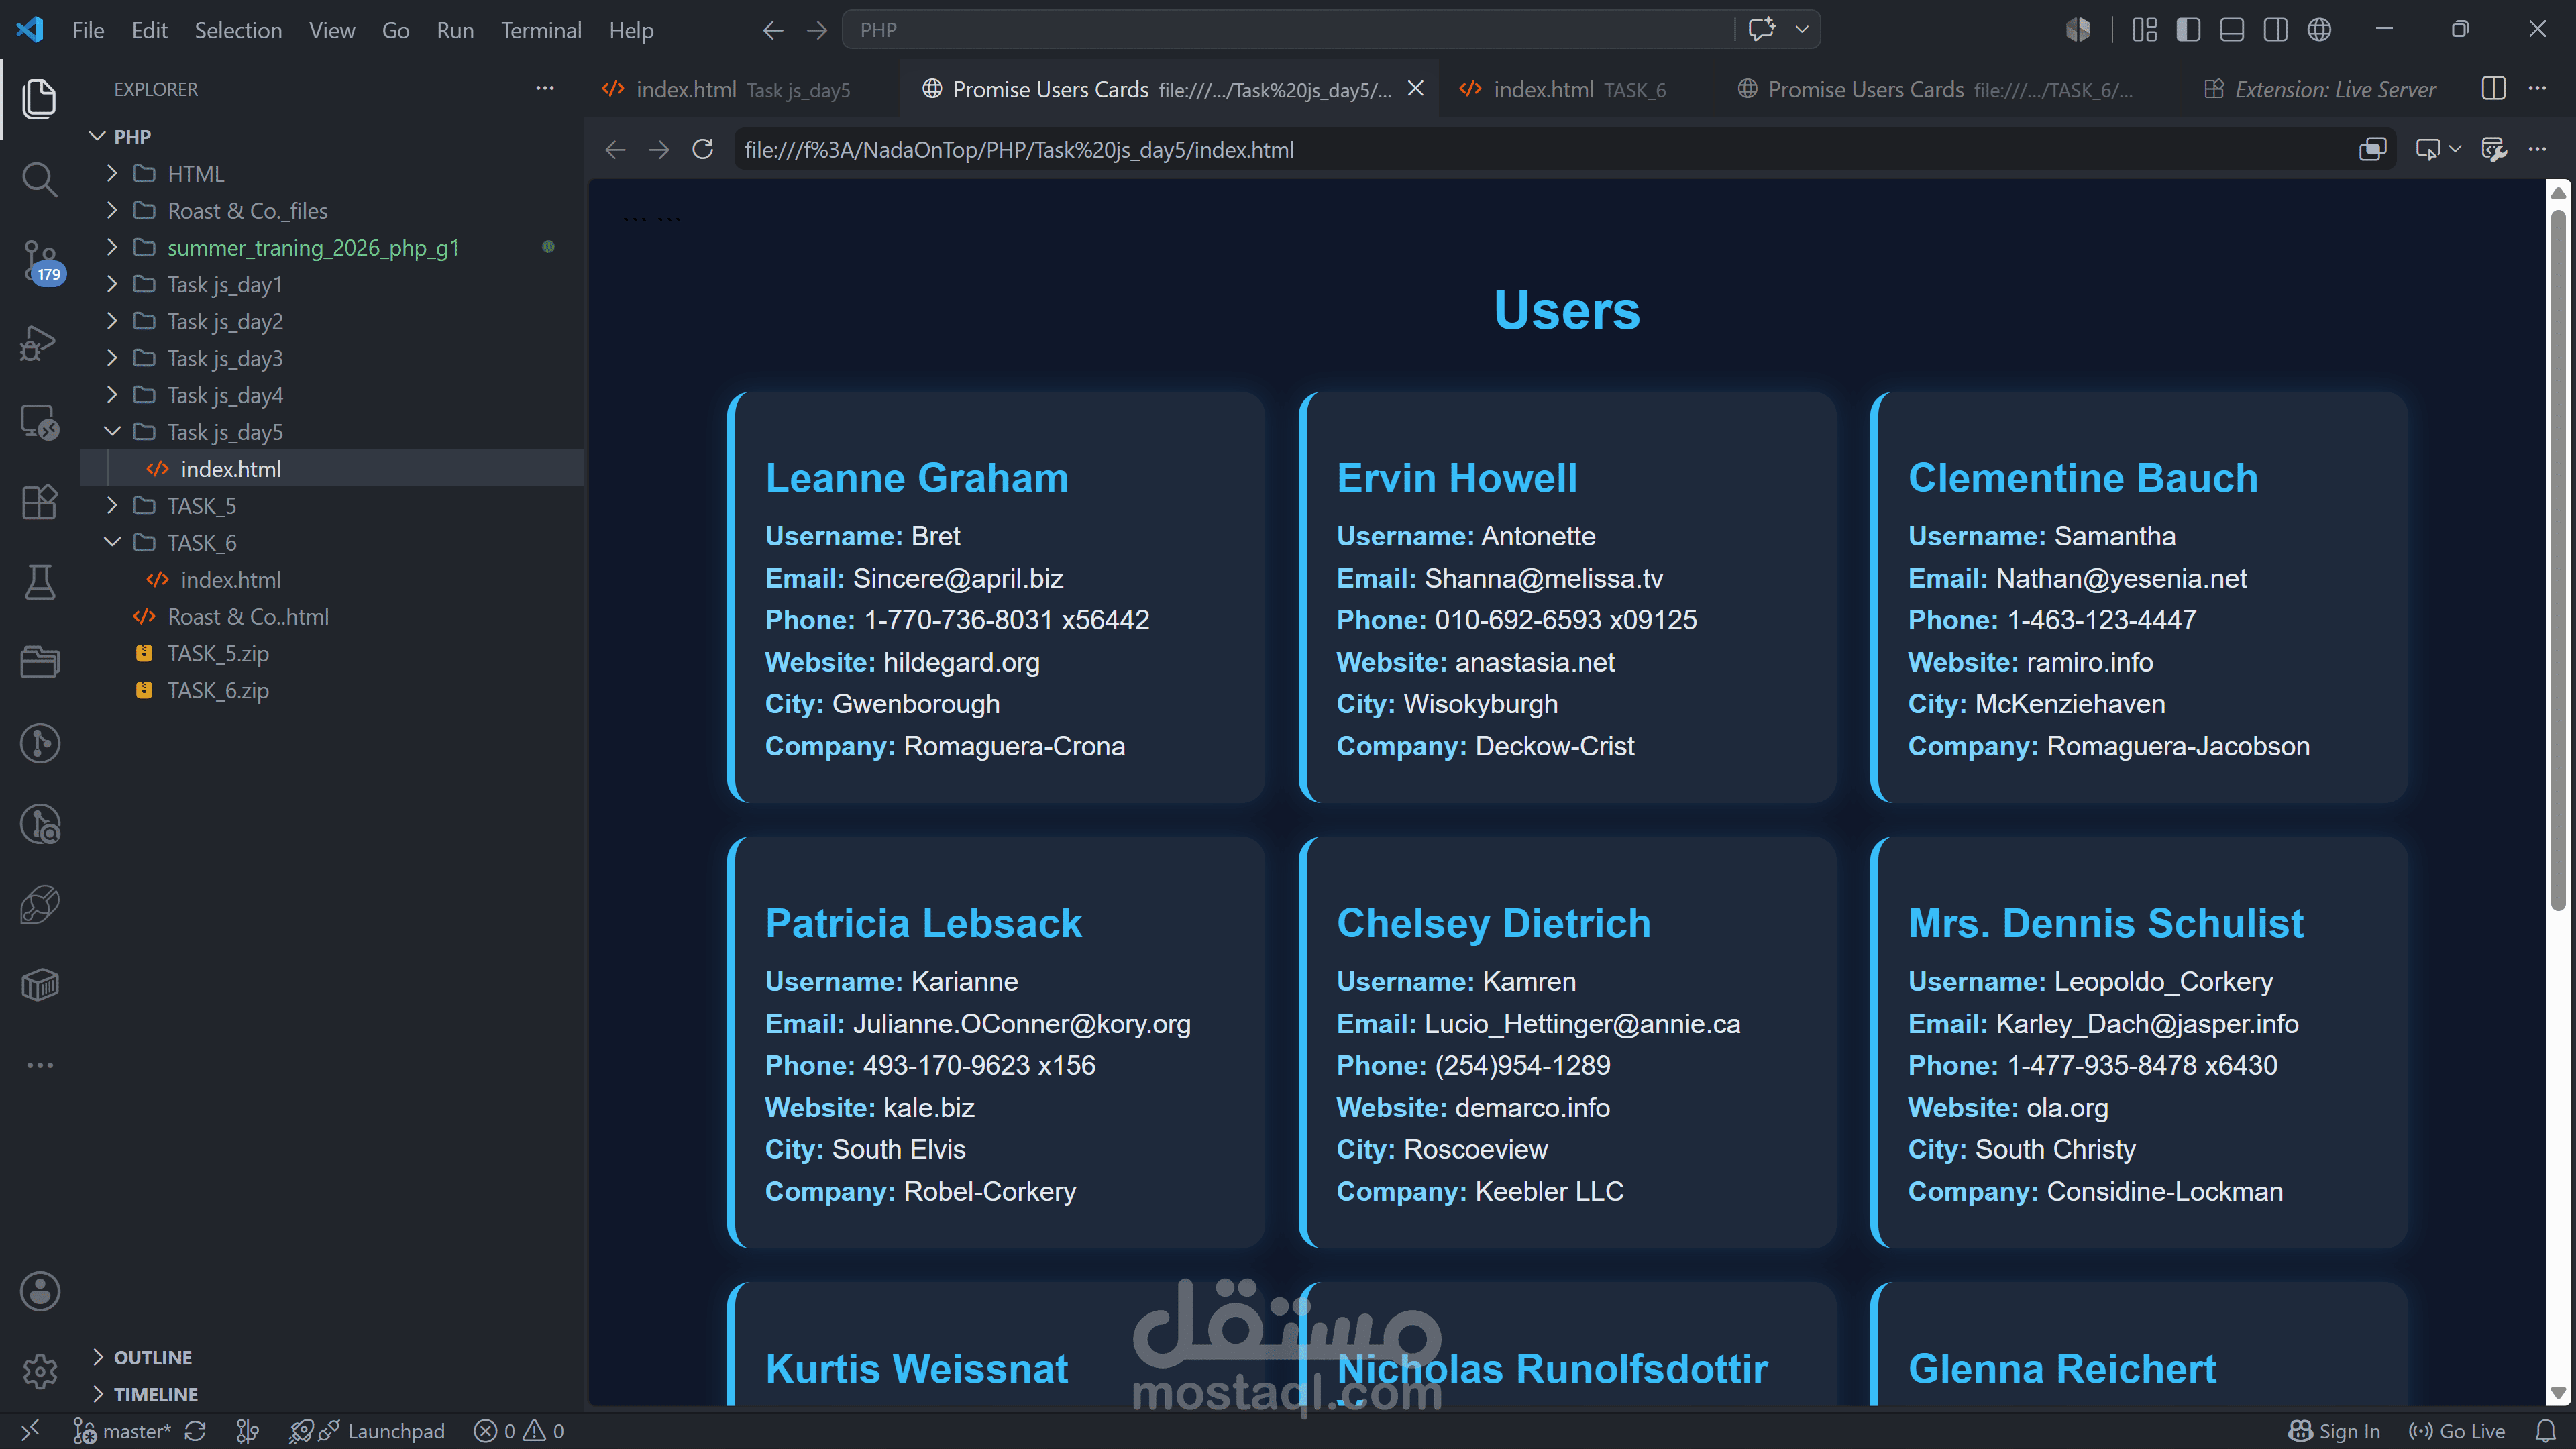Open Copilot chat from the title bar

pyautogui.click(x=1761, y=29)
